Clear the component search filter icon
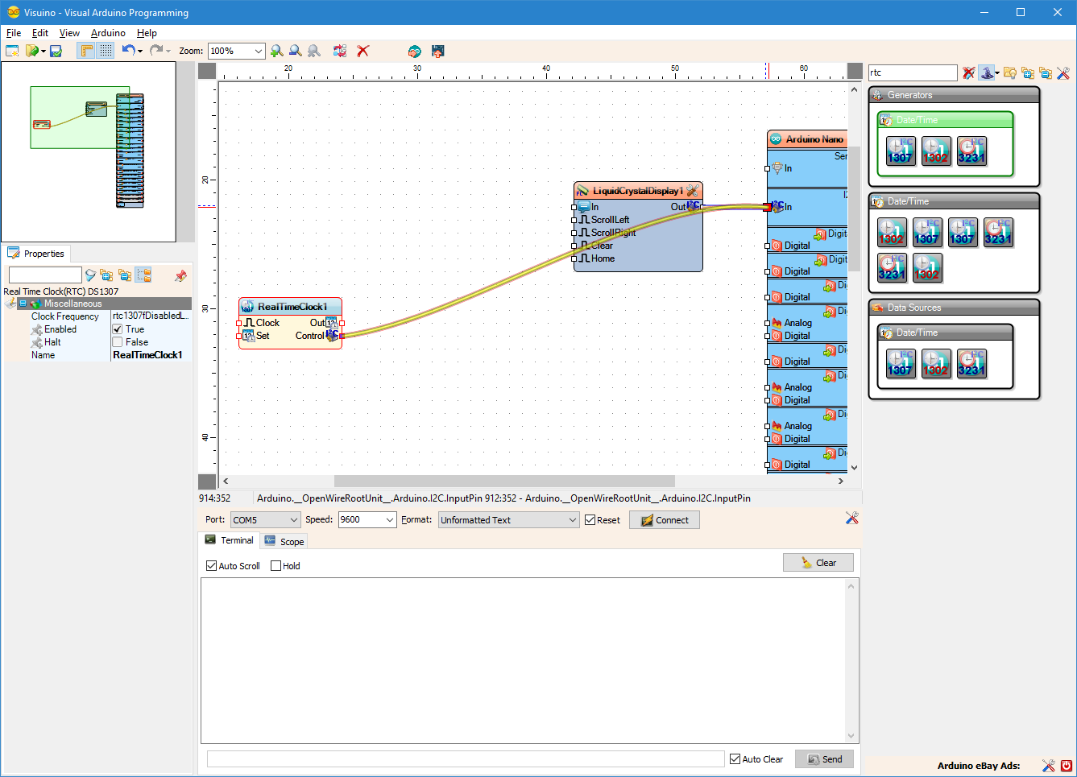 point(968,72)
